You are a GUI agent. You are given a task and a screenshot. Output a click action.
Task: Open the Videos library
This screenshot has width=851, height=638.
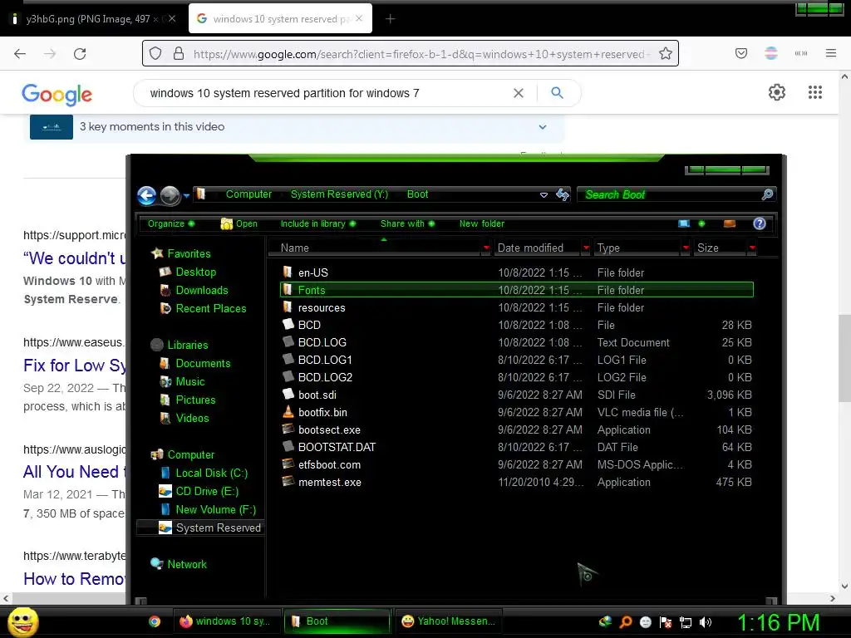pyautogui.click(x=192, y=419)
